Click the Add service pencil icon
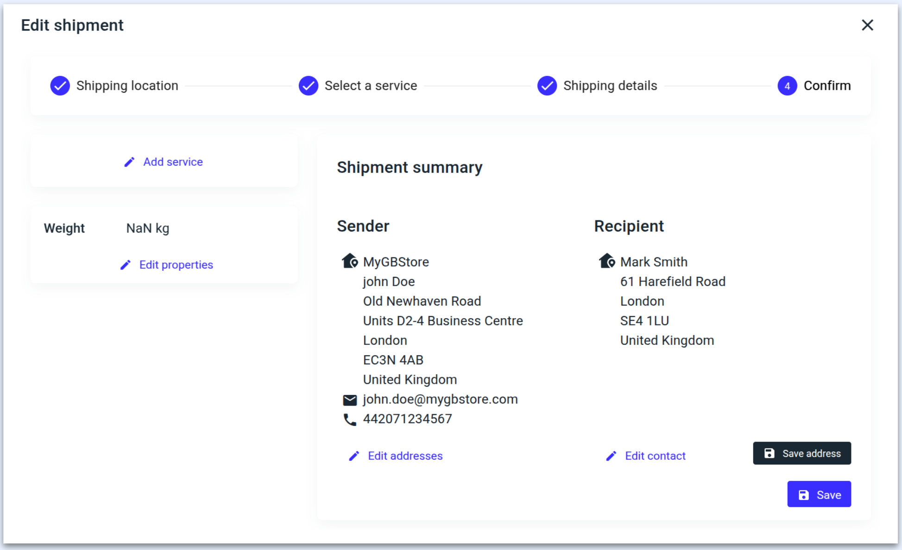Image resolution: width=902 pixels, height=550 pixels. pos(129,162)
